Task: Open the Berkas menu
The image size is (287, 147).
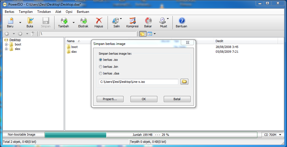Action: pyautogui.click(x=10, y=12)
